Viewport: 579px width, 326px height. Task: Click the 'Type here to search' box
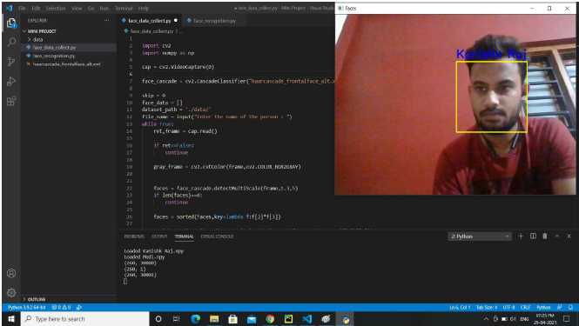pos(85,319)
